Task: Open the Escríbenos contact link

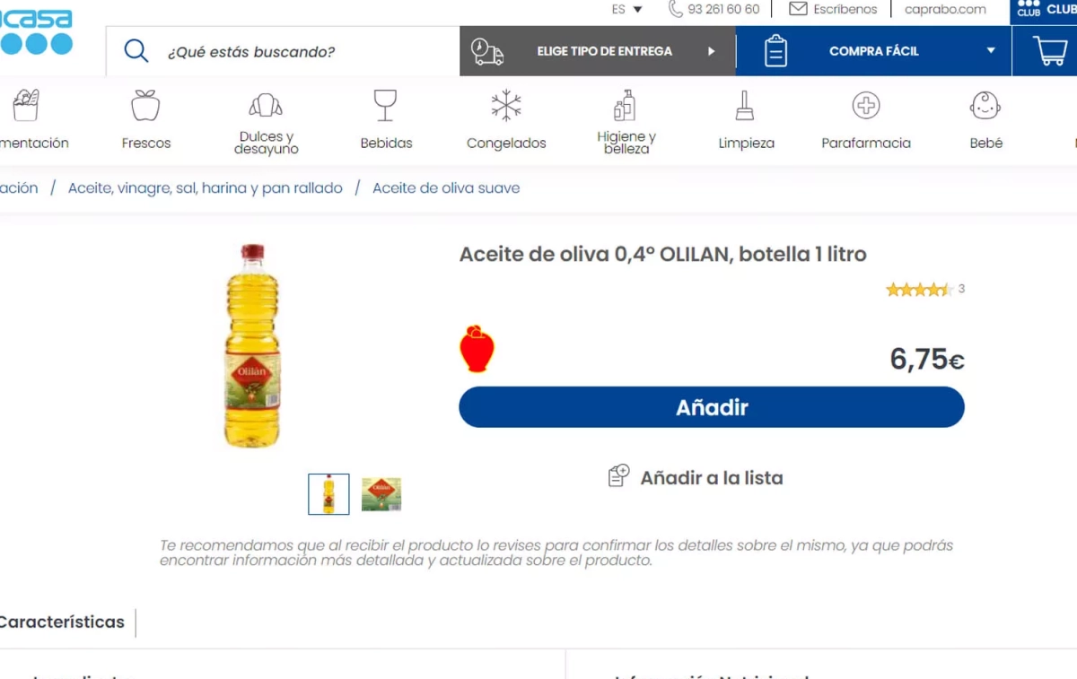Action: [x=833, y=9]
